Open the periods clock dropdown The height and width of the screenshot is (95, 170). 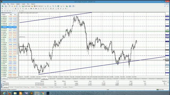(x=70, y=6)
